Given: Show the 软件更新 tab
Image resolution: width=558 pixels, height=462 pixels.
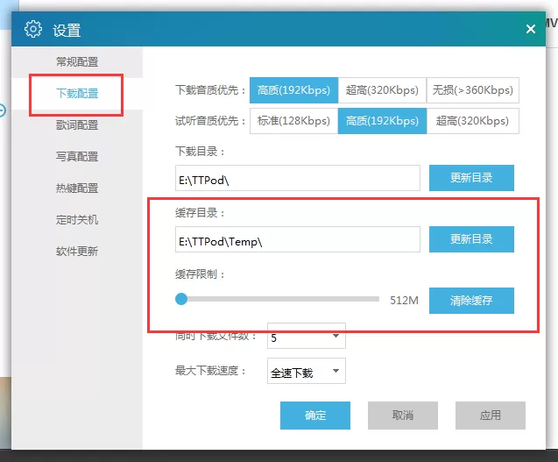Looking at the screenshot, I should [x=77, y=251].
